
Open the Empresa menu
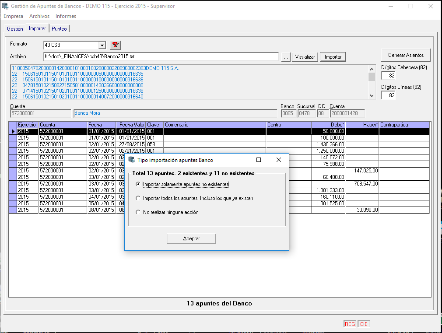tap(13, 16)
